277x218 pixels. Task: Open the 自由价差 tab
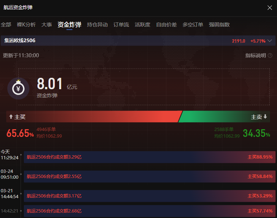point(166,25)
